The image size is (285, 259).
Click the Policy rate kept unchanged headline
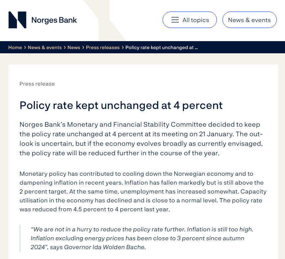coord(121,105)
